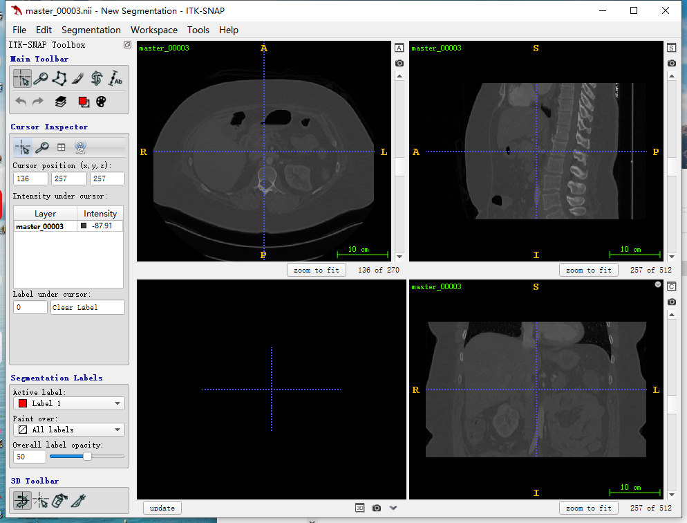
Task: Open the color map palette icon
Action: point(101,102)
